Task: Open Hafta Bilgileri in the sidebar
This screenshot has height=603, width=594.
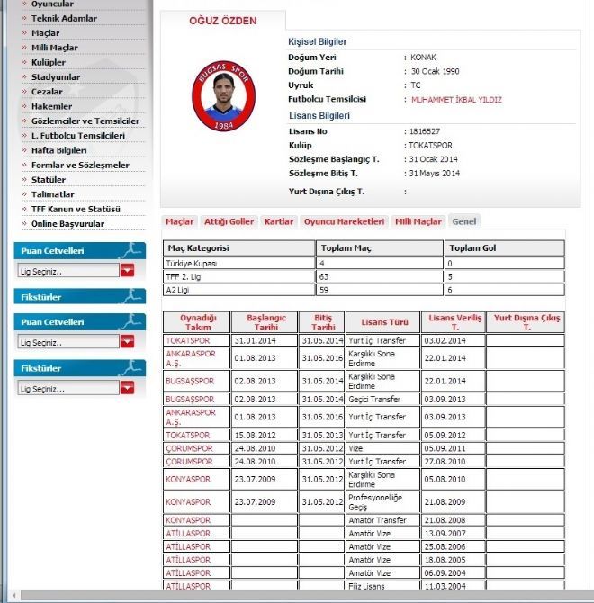Action: point(58,150)
